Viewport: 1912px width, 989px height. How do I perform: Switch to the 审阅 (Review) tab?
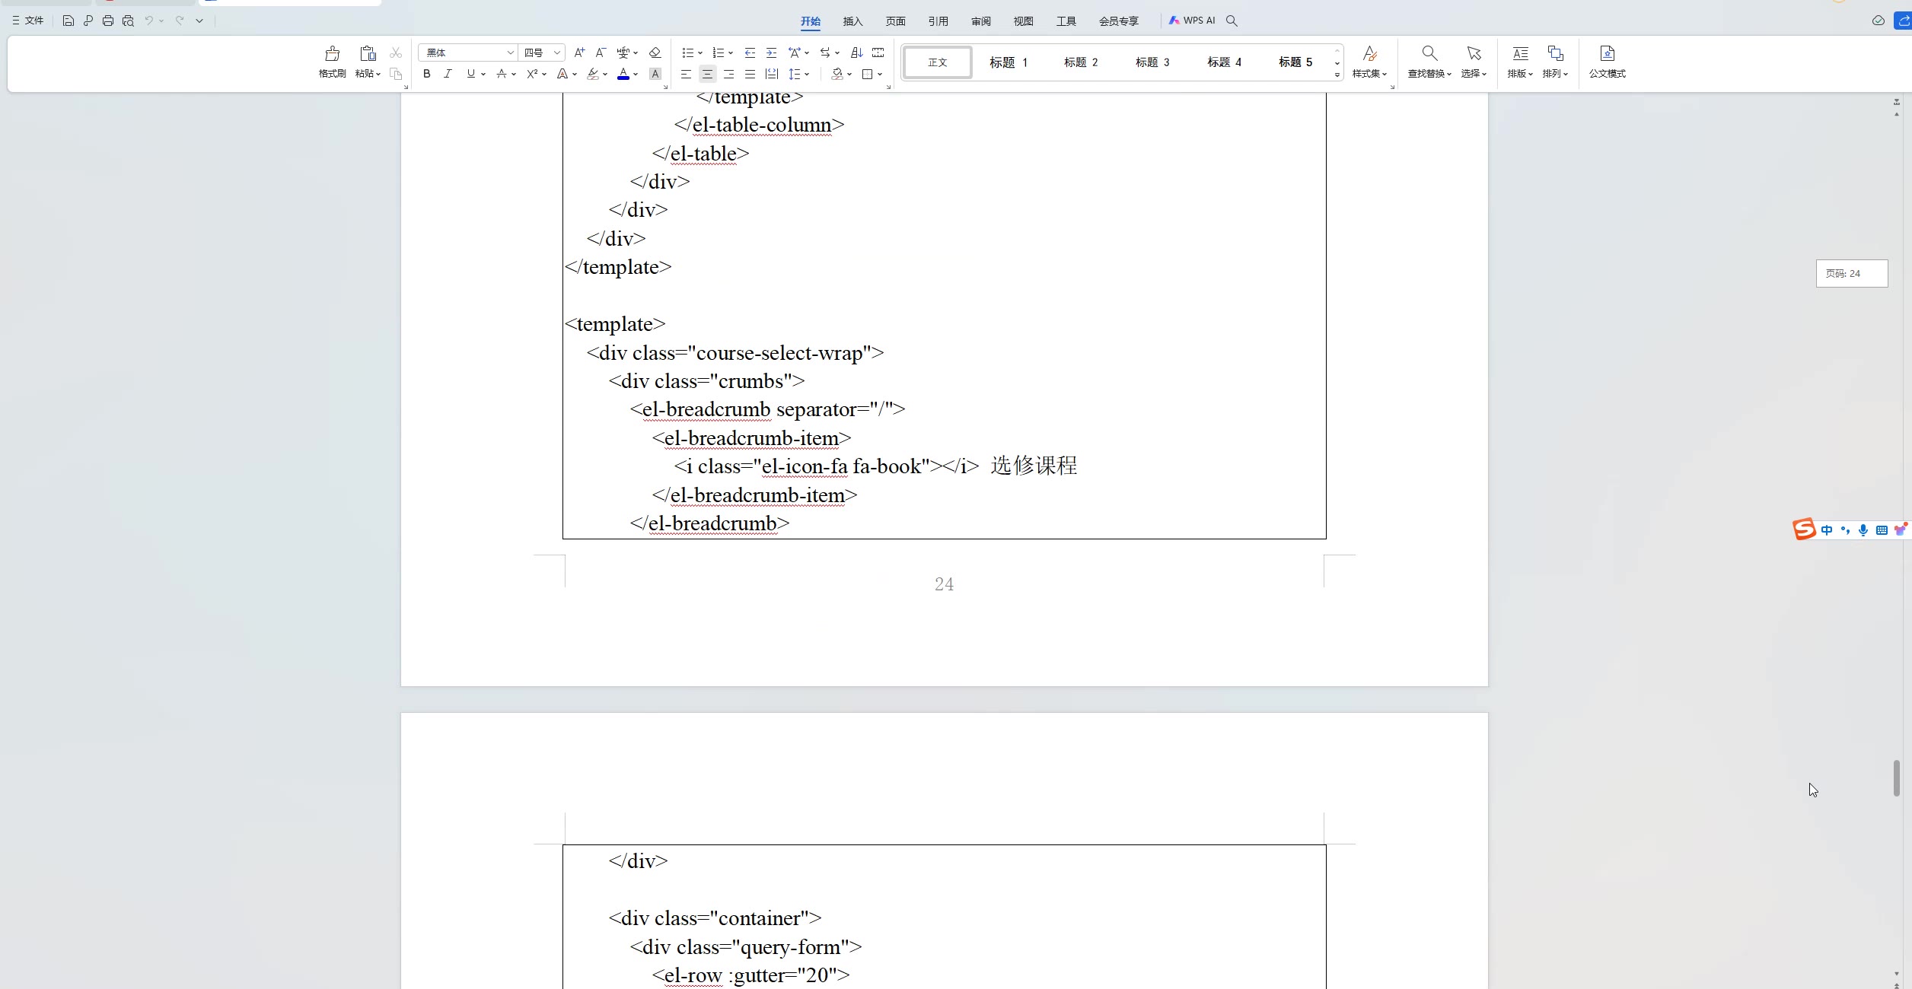[x=980, y=21]
